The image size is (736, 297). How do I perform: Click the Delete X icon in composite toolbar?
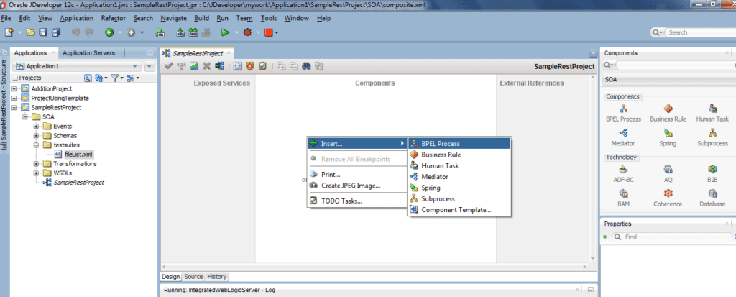tap(206, 66)
